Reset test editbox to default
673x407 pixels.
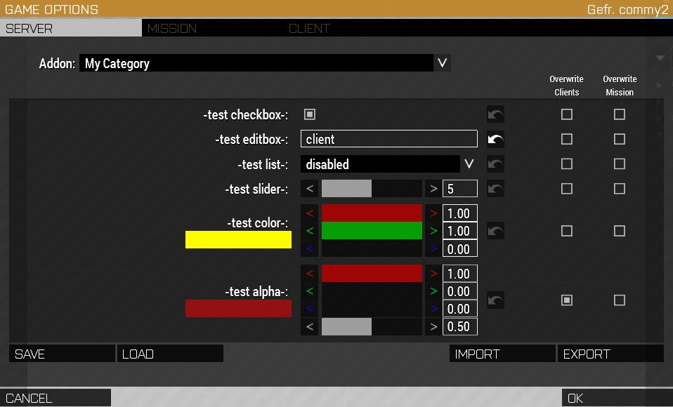(x=495, y=140)
